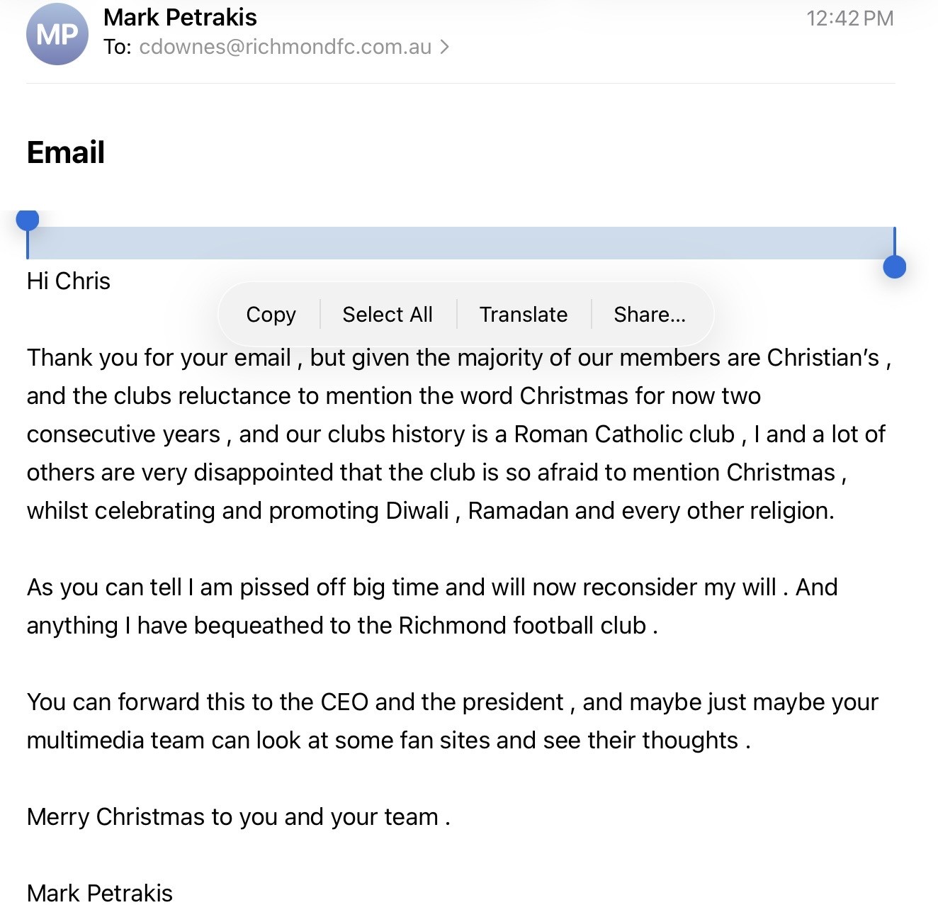Image resolution: width=938 pixels, height=905 pixels.
Task: Translate the selected text
Action: 524,315
